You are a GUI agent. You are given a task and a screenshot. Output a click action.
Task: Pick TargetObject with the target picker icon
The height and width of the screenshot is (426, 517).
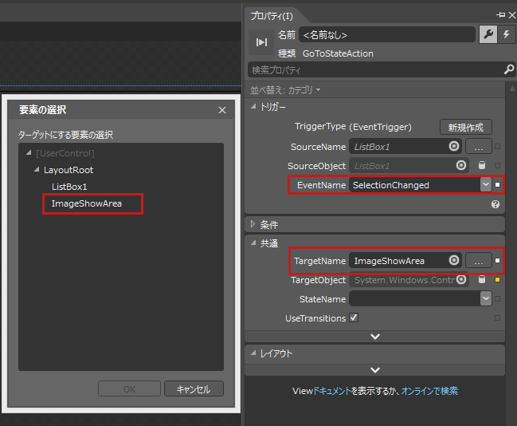pos(461,279)
